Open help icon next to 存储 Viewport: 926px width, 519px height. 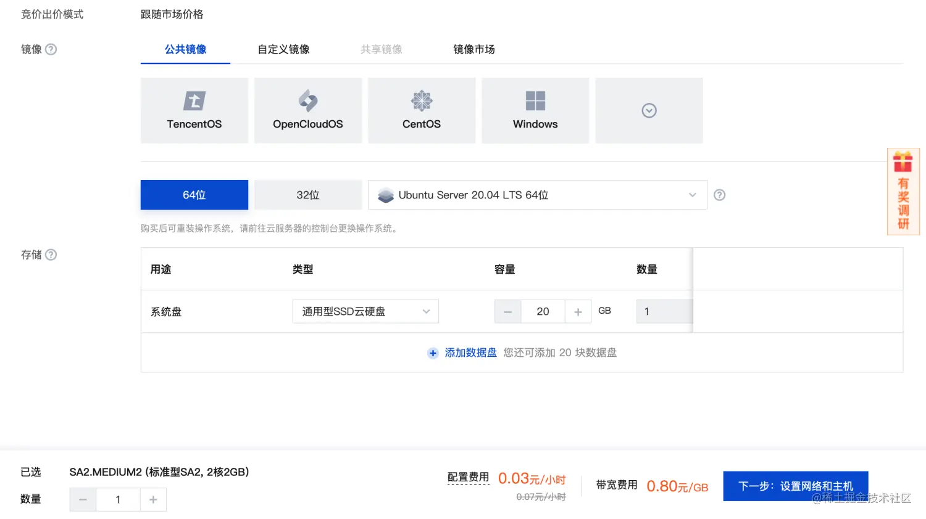[x=51, y=255]
